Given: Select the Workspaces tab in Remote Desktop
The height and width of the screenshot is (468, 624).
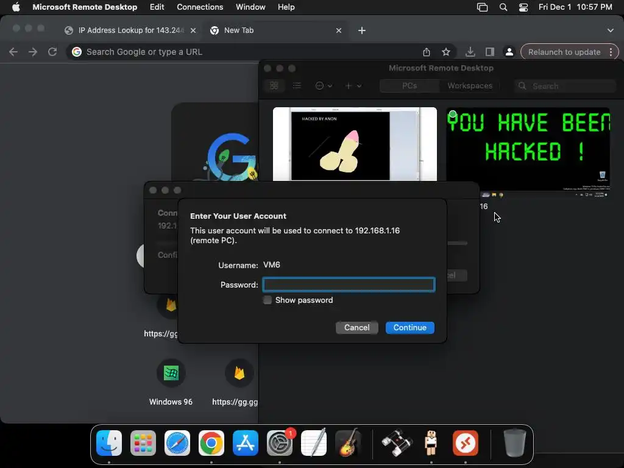Looking at the screenshot, I should [470, 85].
